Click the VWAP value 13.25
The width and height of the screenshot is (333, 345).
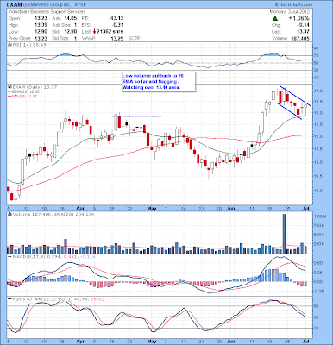118,38
